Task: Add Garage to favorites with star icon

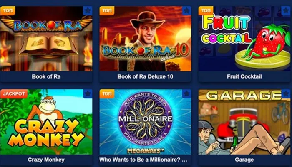Action: 286,94
